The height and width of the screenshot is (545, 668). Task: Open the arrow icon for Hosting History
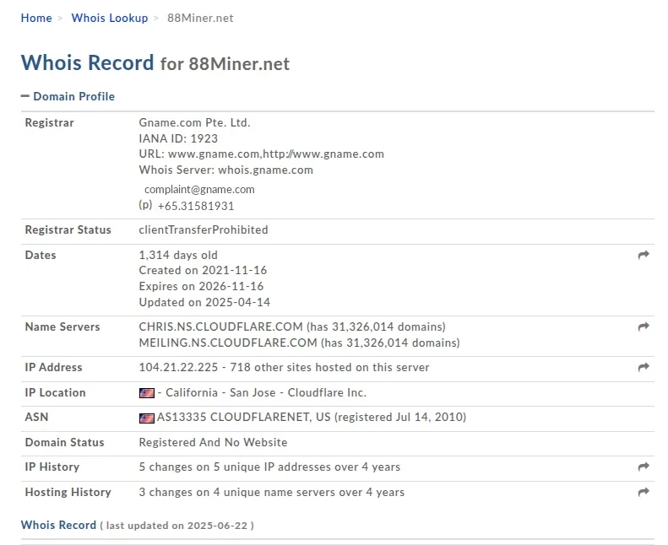pyautogui.click(x=644, y=492)
